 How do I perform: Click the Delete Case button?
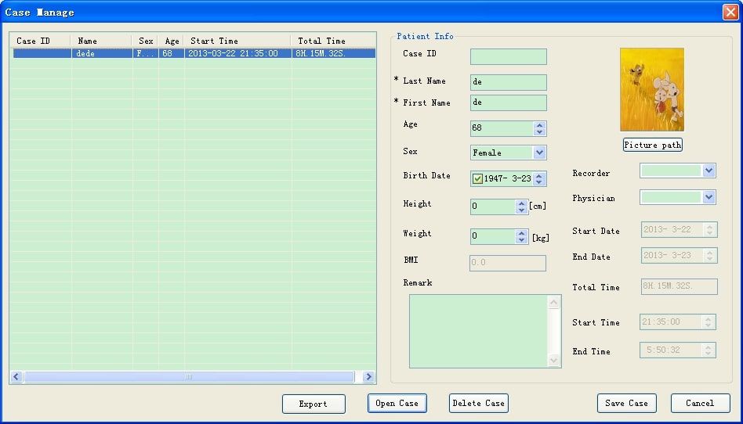(x=478, y=404)
